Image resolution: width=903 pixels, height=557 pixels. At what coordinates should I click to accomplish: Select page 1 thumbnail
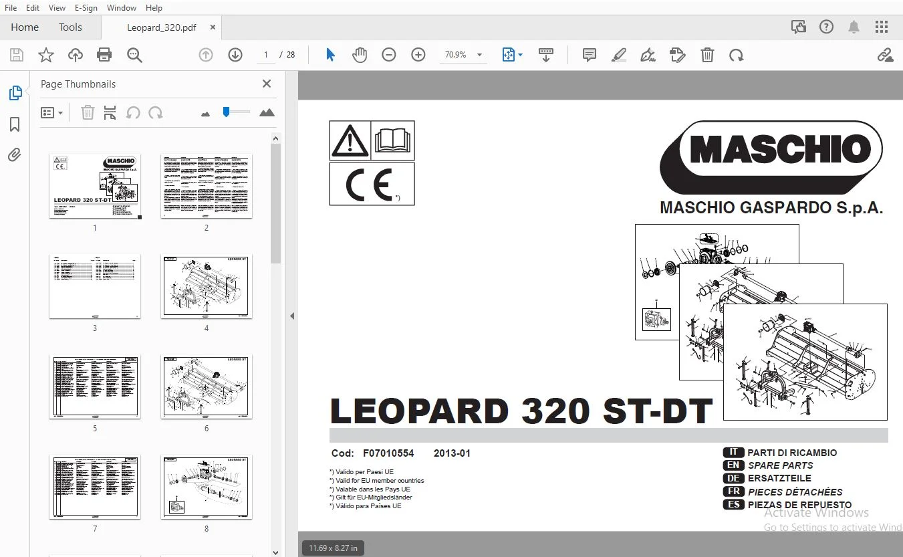coord(95,185)
